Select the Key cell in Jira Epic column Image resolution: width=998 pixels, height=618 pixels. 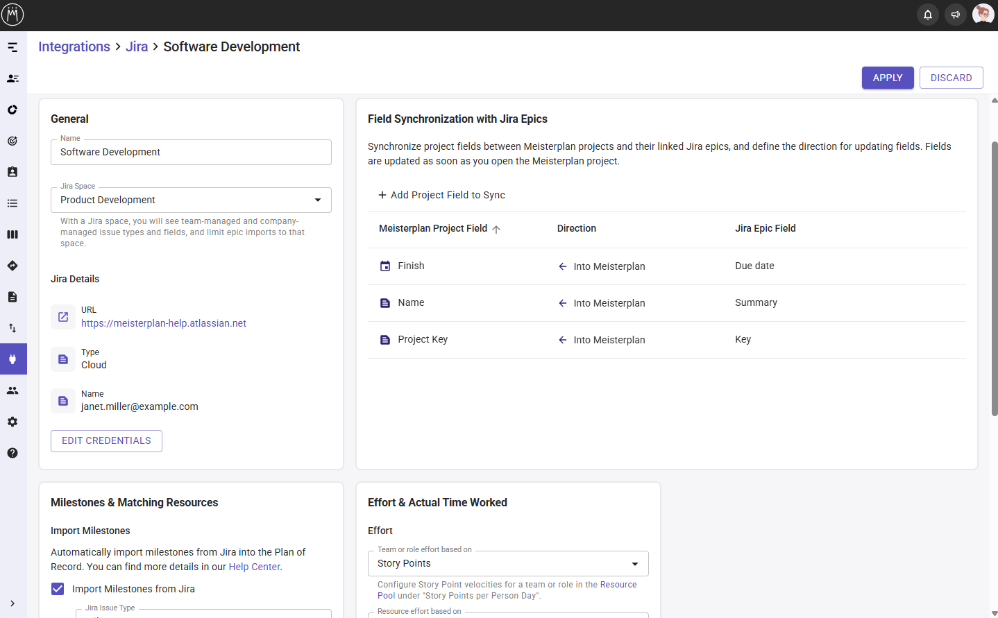[x=743, y=339]
